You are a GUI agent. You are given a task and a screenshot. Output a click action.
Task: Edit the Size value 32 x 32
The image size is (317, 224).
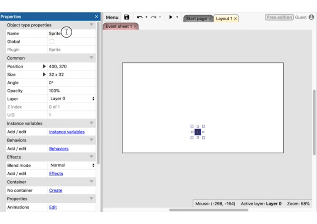71,75
